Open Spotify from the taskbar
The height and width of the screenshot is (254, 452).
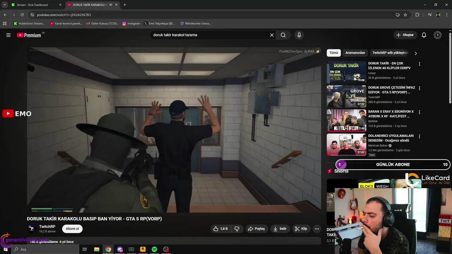coord(154,249)
